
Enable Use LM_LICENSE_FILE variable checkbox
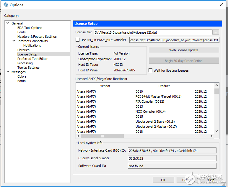click(x=77, y=40)
